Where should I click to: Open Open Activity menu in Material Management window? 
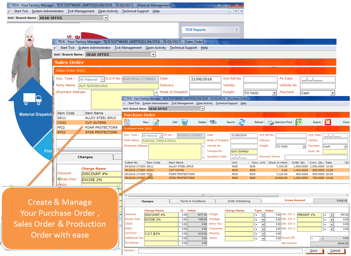click(108, 11)
